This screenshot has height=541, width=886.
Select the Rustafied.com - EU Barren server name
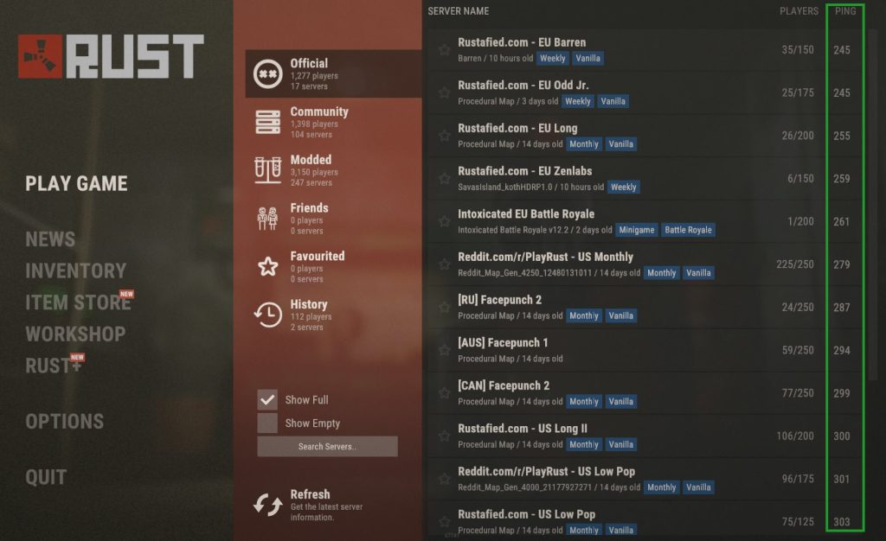click(522, 42)
